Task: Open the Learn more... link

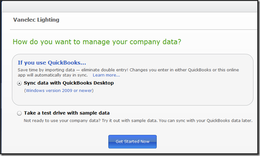Action: coord(106,75)
